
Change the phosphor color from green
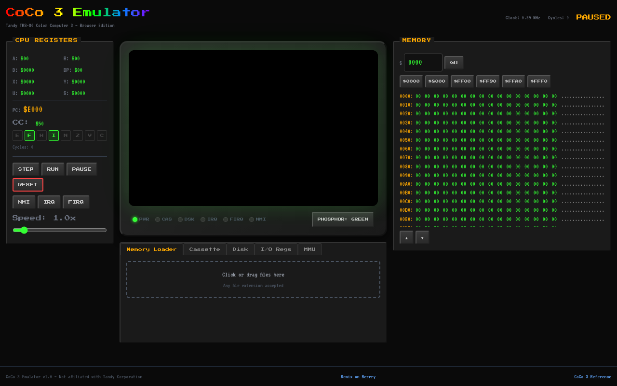342,219
